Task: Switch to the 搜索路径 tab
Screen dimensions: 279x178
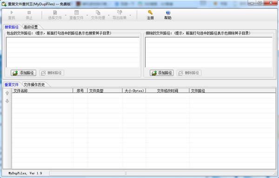Action: tap(12, 27)
